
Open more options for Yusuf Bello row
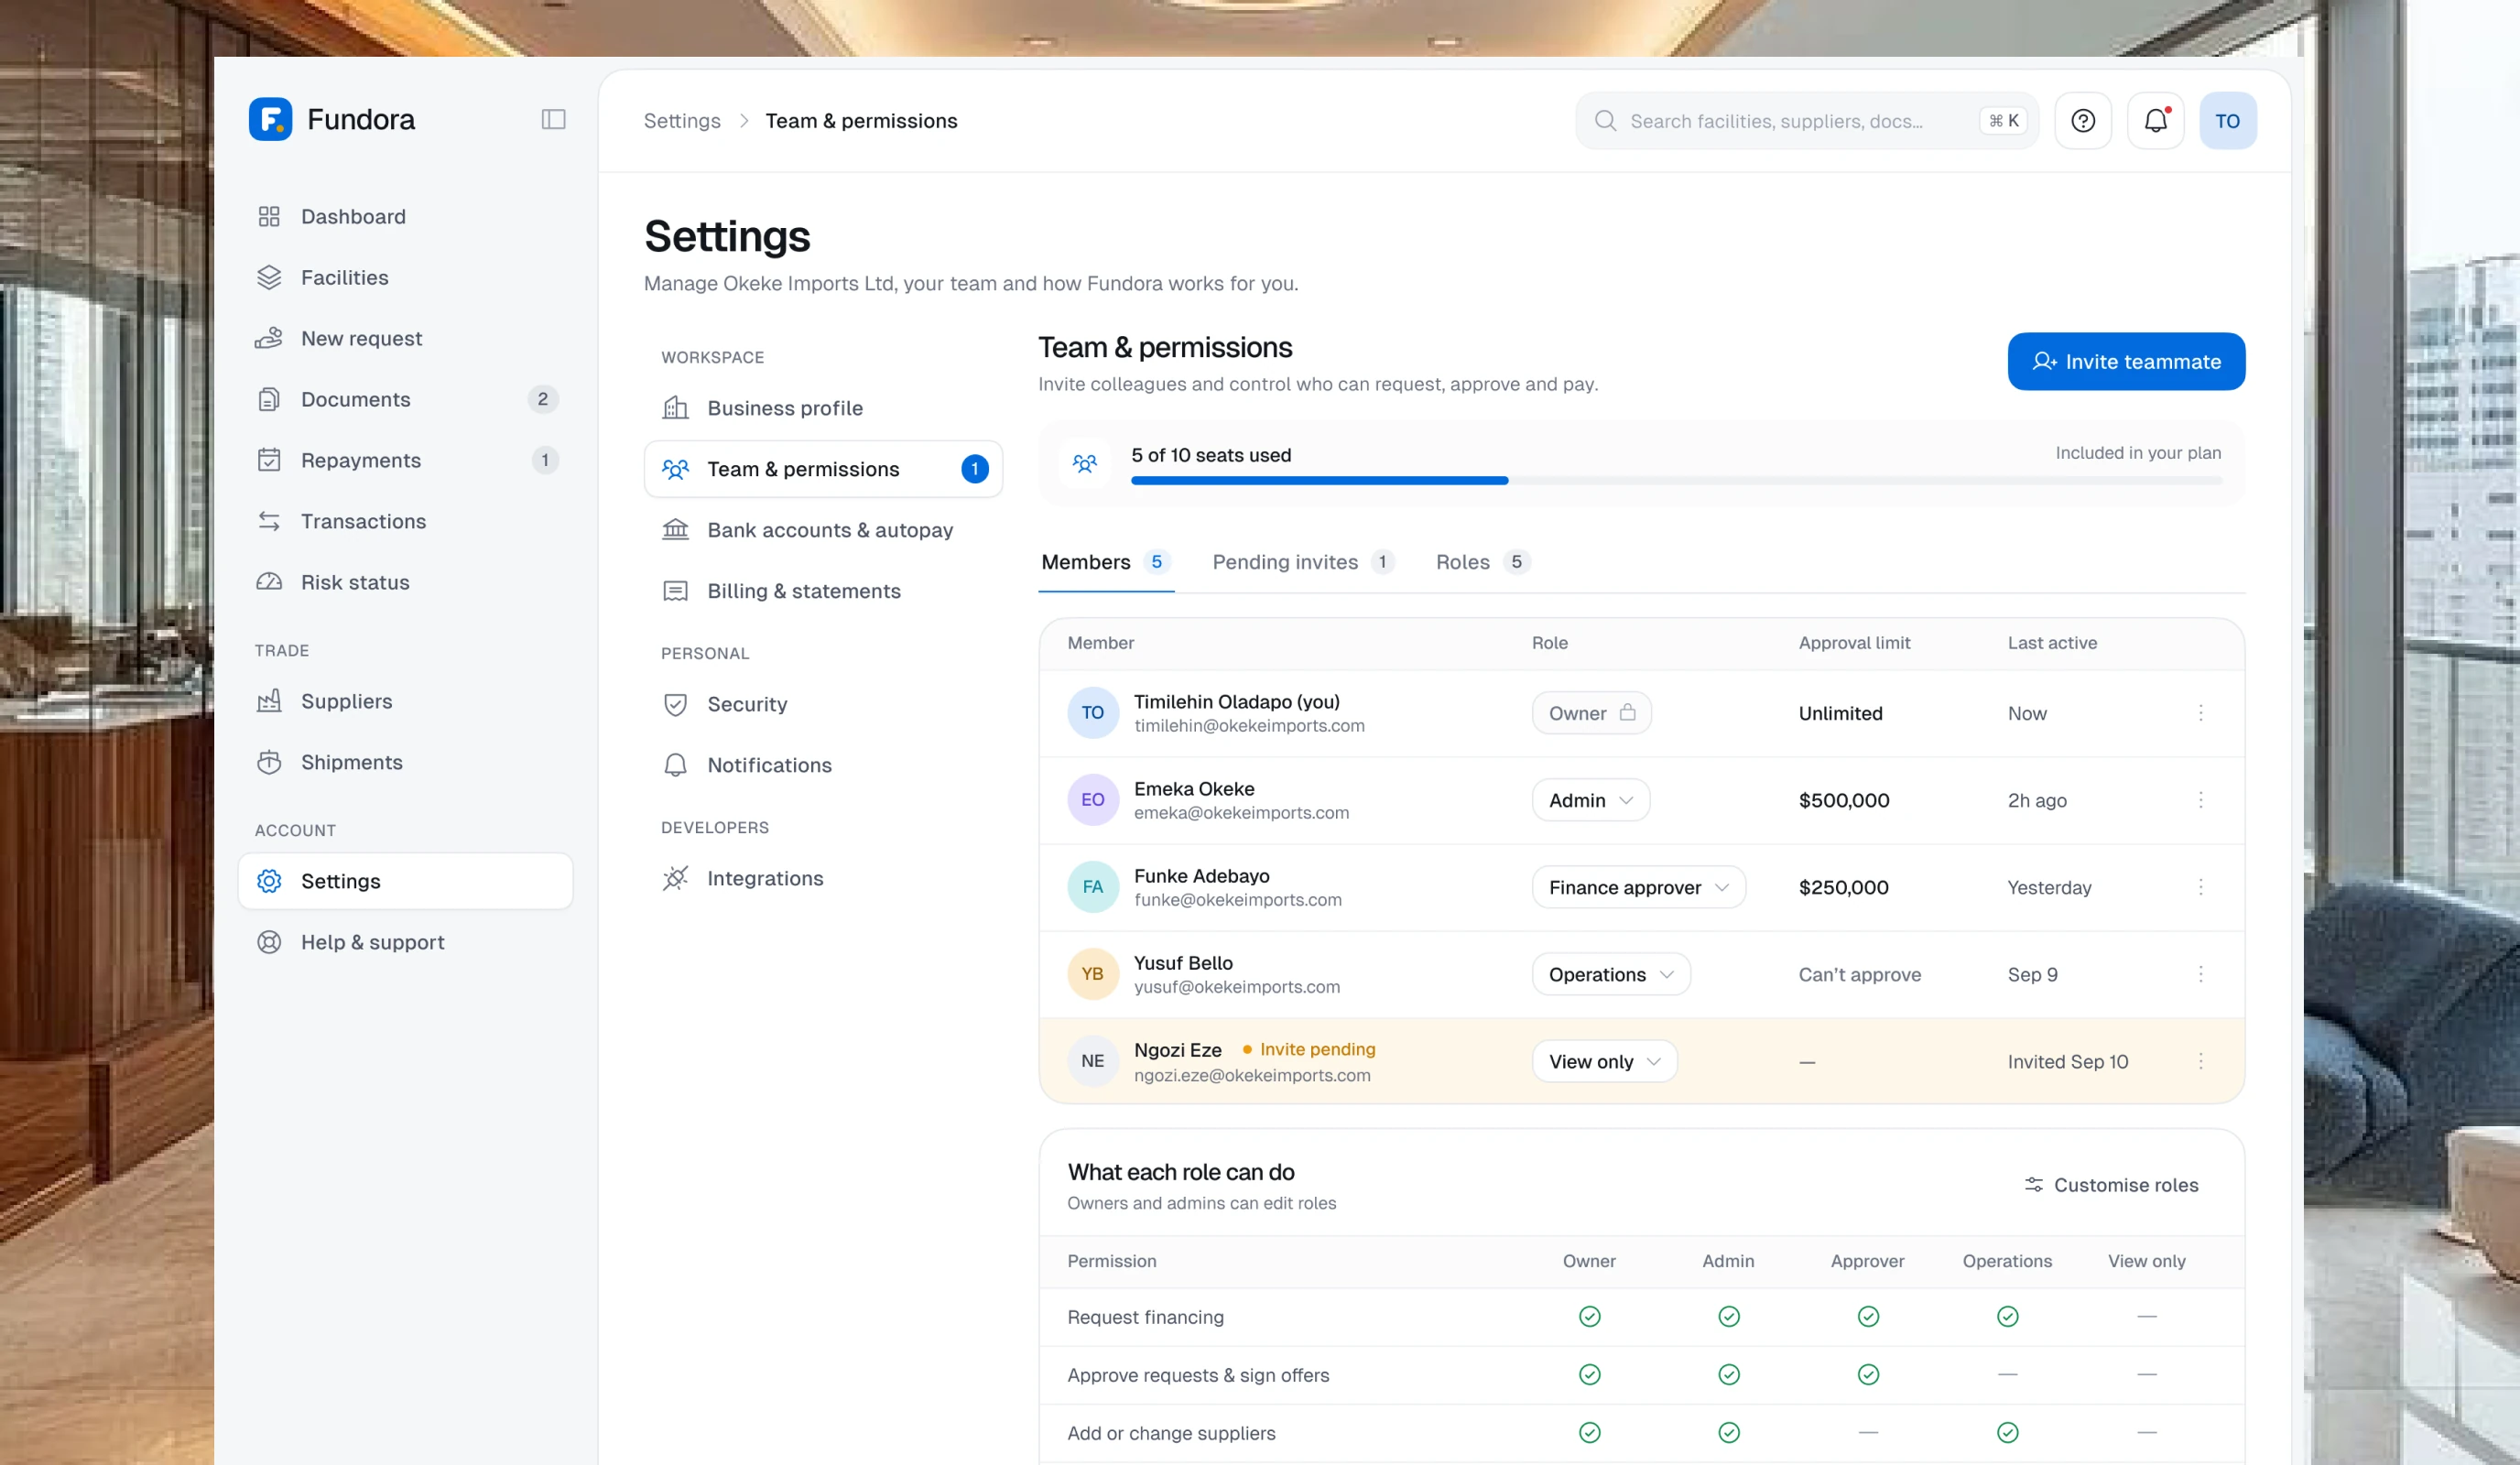point(2201,974)
